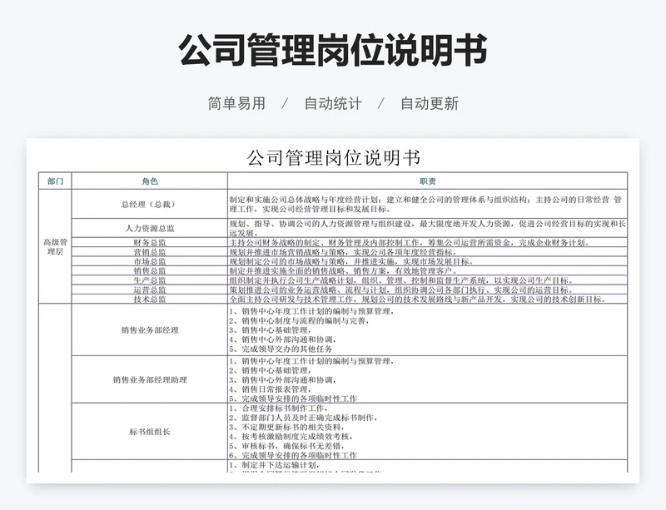Click the 职责 column header

tap(428, 181)
